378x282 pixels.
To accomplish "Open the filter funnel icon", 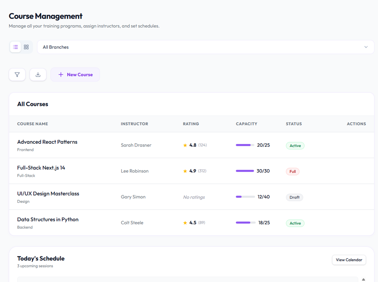I will point(17,75).
